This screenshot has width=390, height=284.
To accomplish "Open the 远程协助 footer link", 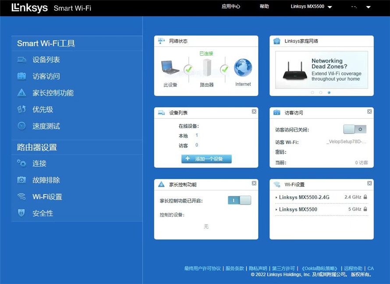I will (353, 268).
